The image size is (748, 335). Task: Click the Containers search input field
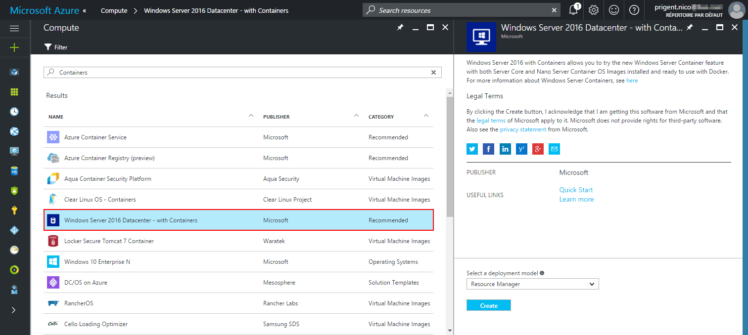pyautogui.click(x=242, y=72)
